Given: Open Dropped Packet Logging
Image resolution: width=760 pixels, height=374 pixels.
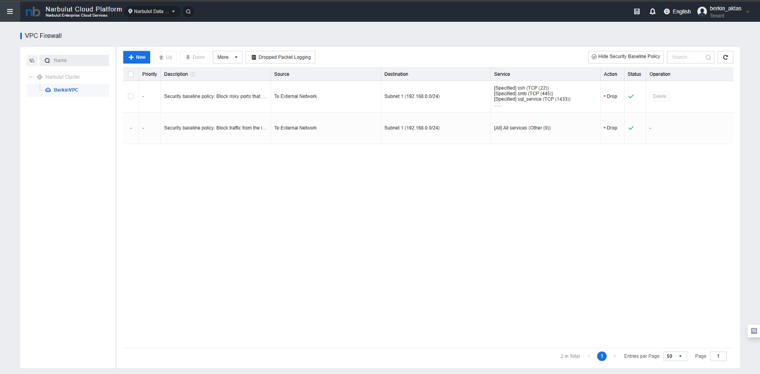Looking at the screenshot, I should click(280, 57).
